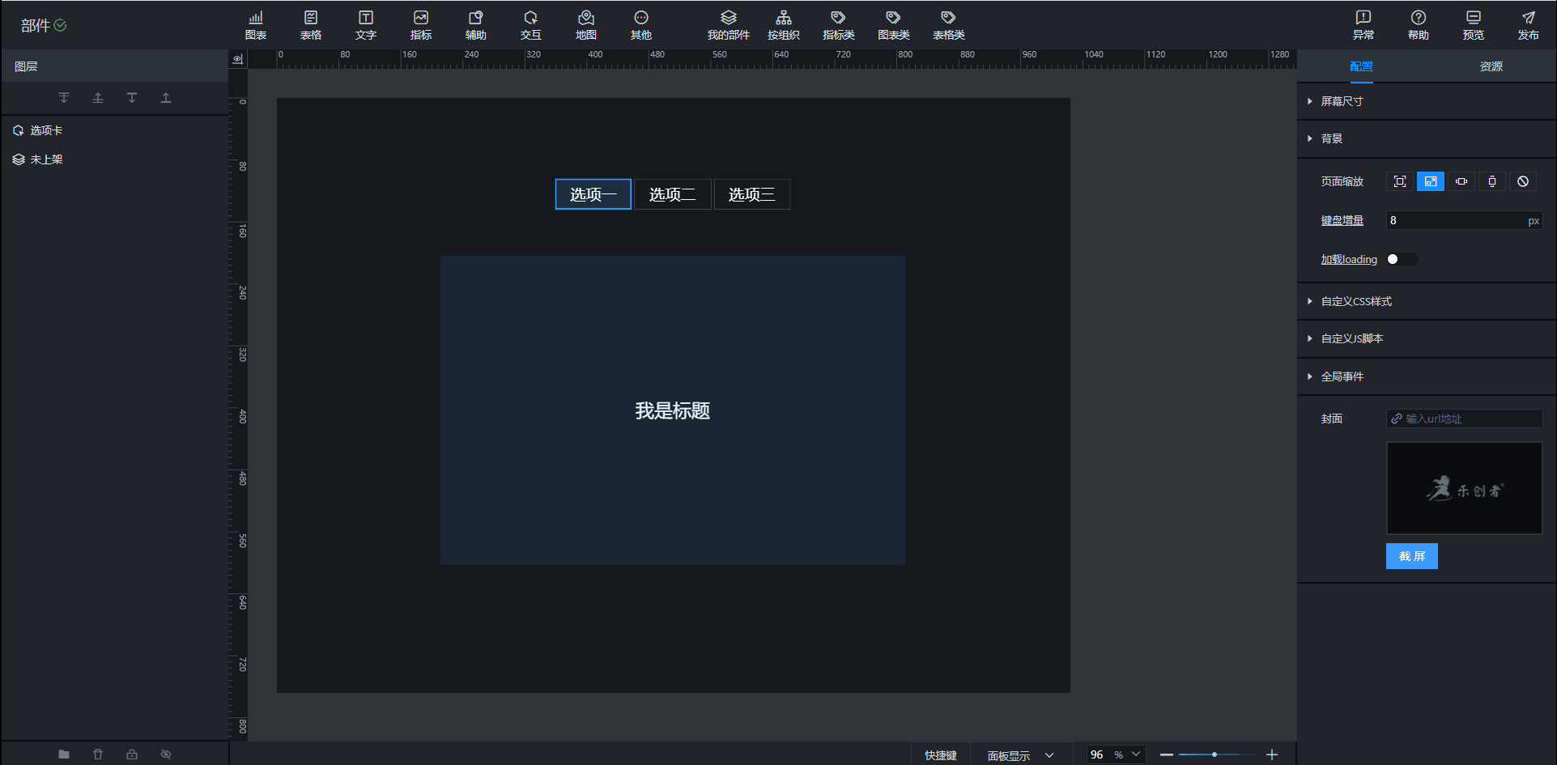The height and width of the screenshot is (765, 1557).
Task: Toggle the layer visibility eye icon at bottom
Action: [x=166, y=754]
